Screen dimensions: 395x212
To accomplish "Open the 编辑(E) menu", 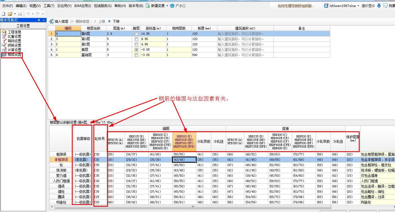I will [21, 6].
